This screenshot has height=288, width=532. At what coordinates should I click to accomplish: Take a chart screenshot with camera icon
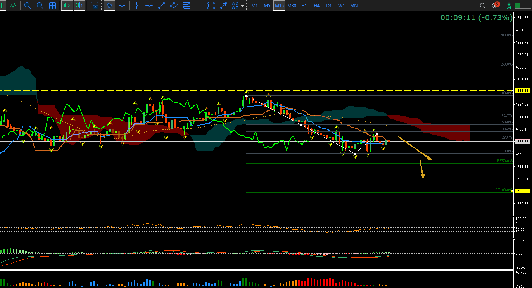(94, 6)
